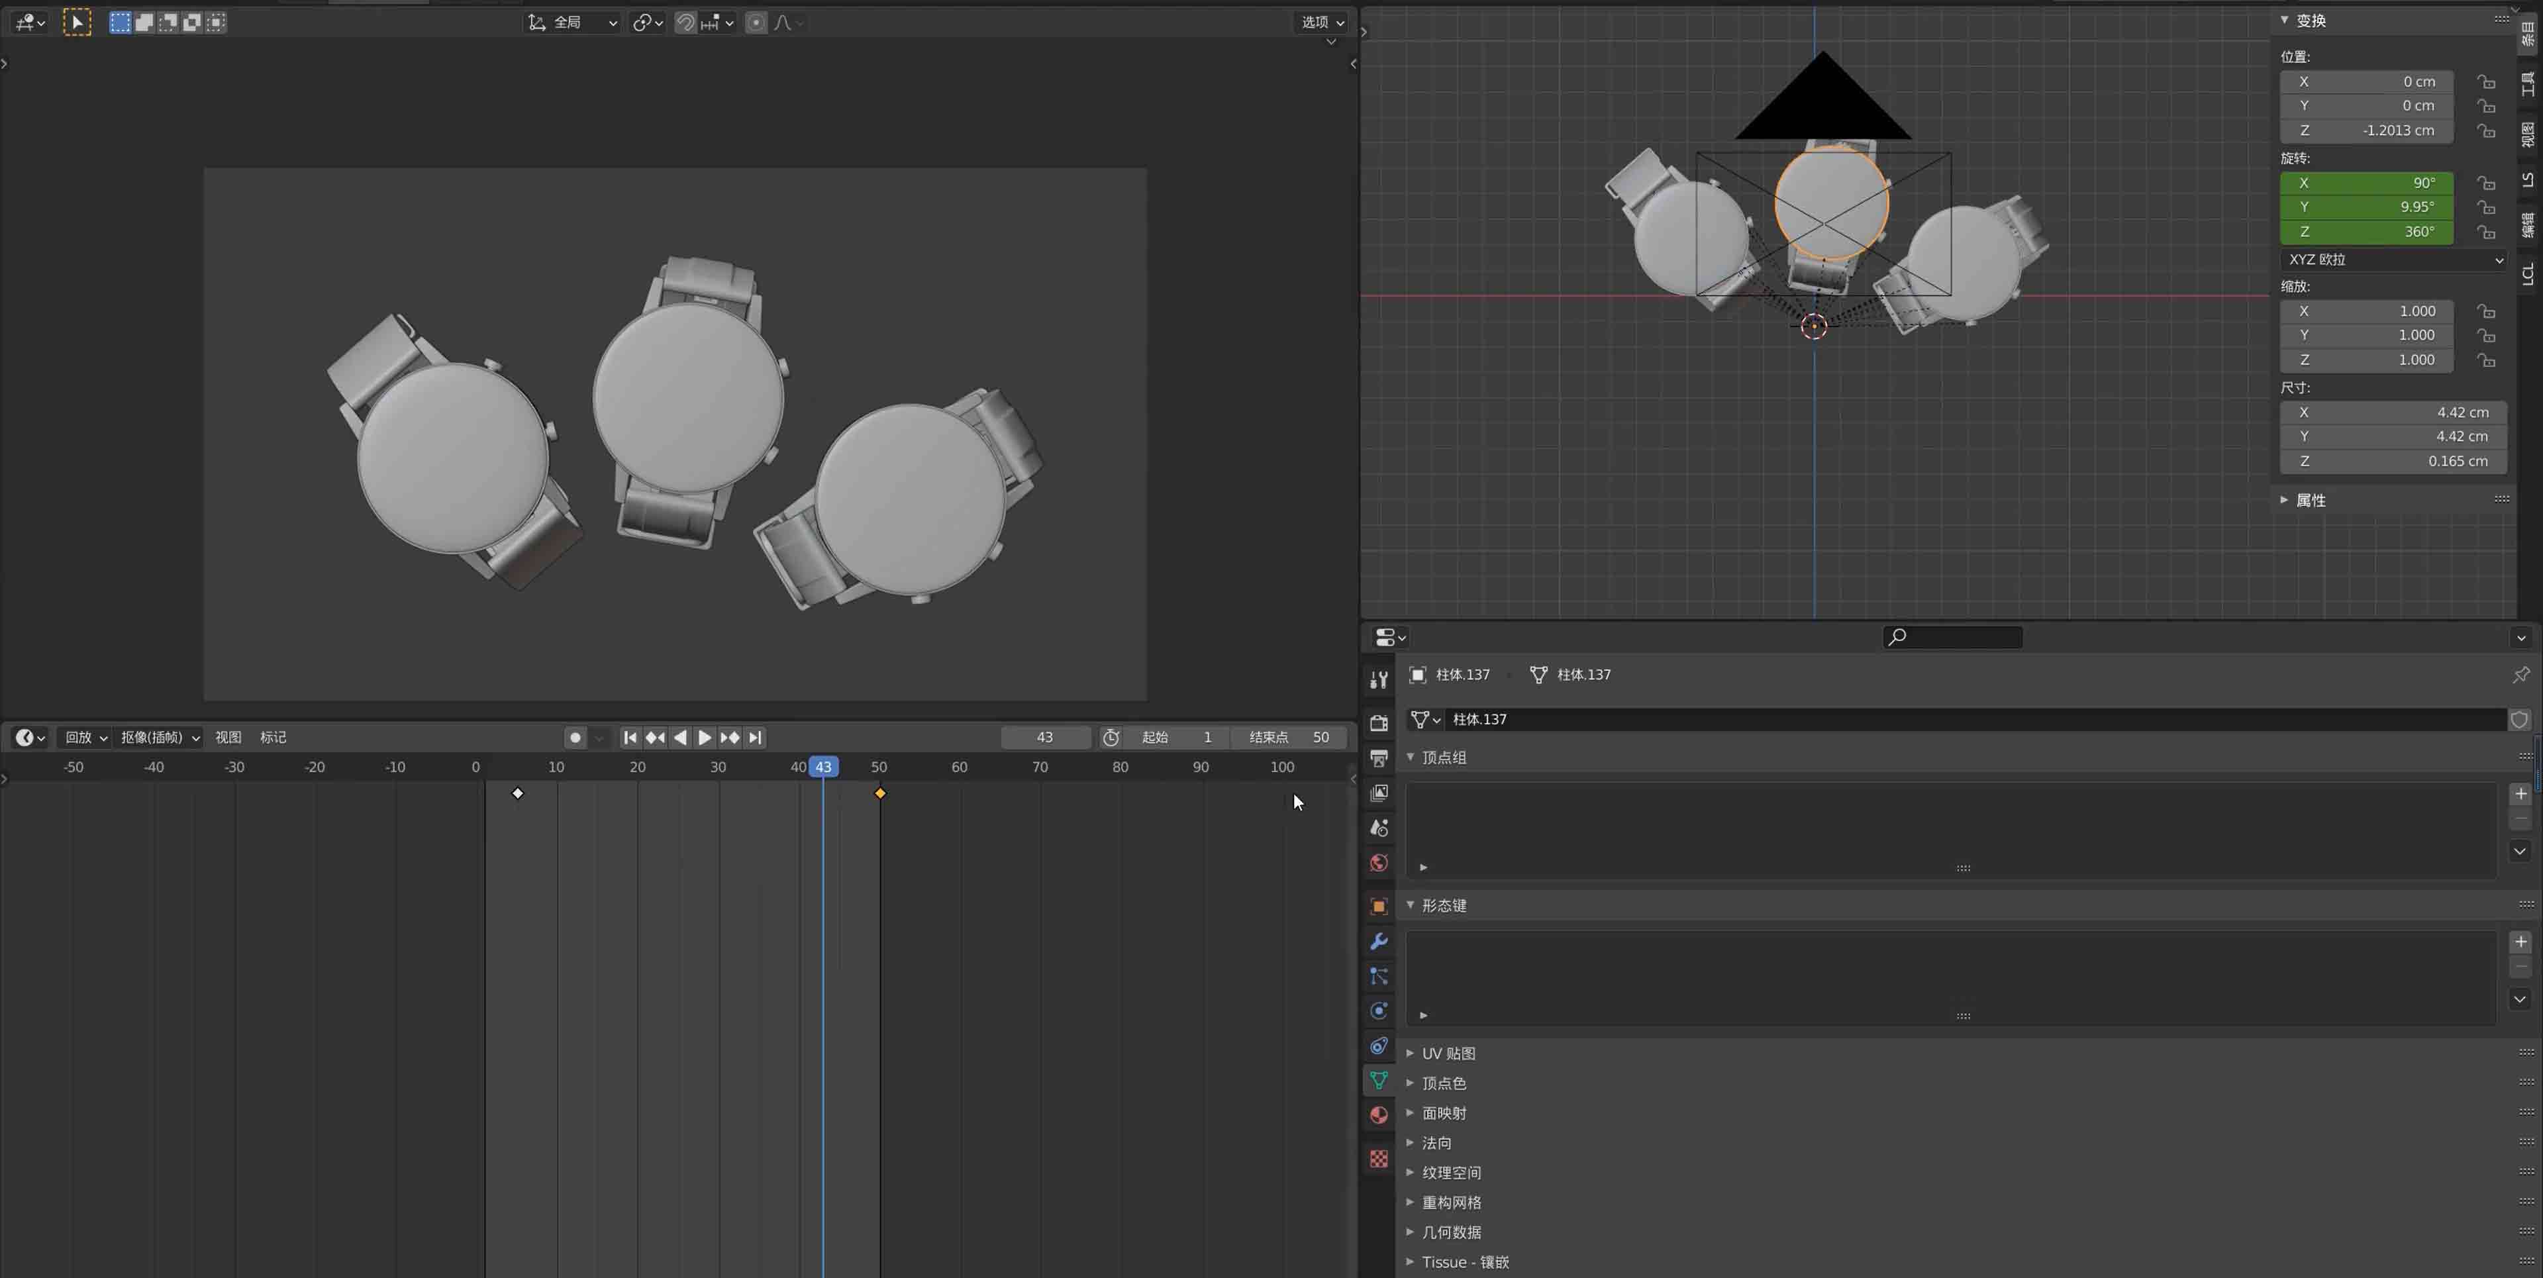Expand the UV 贴图 section

coord(1412,1053)
